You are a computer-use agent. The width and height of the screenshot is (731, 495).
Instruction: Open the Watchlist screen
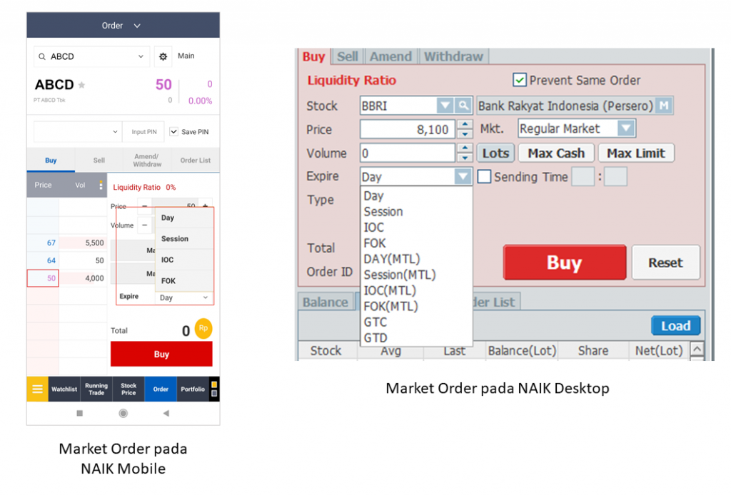pos(64,389)
